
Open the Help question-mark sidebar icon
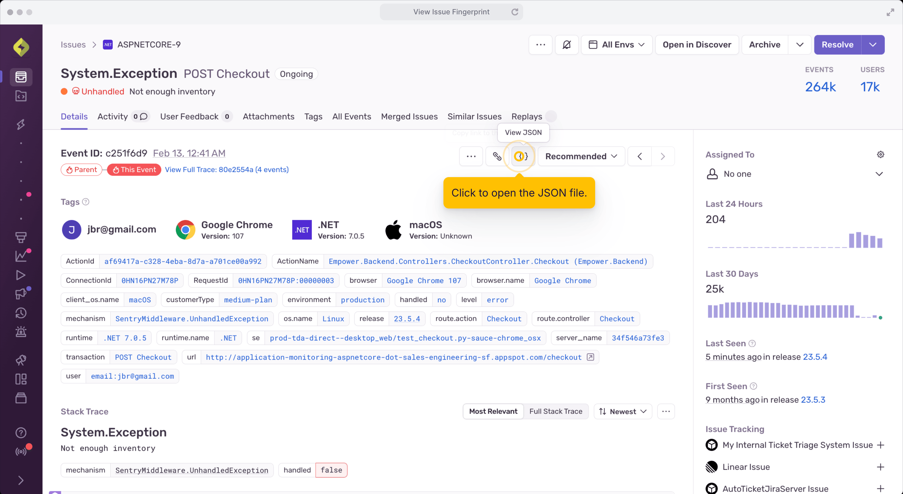point(21,433)
